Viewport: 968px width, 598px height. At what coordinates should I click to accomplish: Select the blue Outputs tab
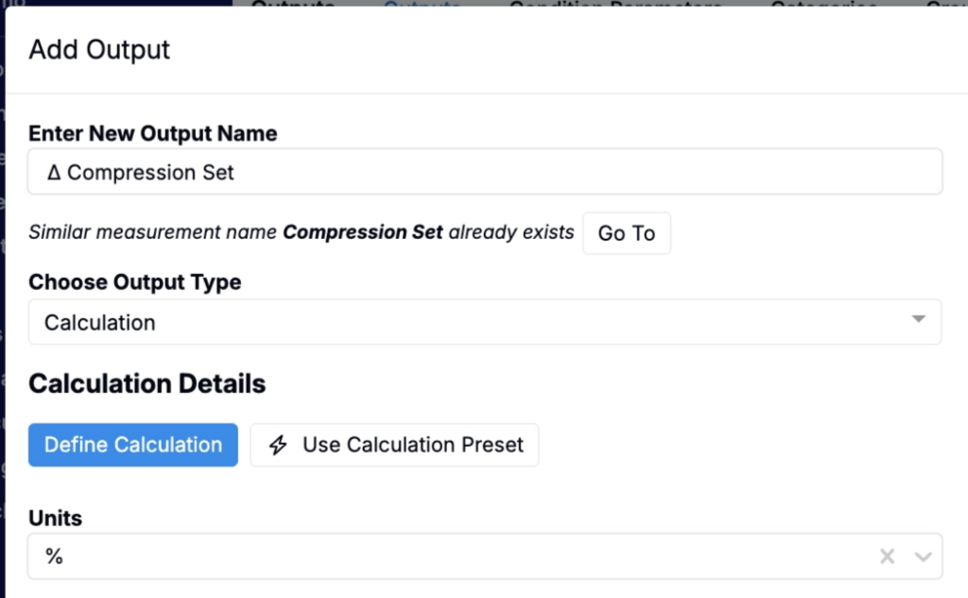pyautogui.click(x=422, y=3)
